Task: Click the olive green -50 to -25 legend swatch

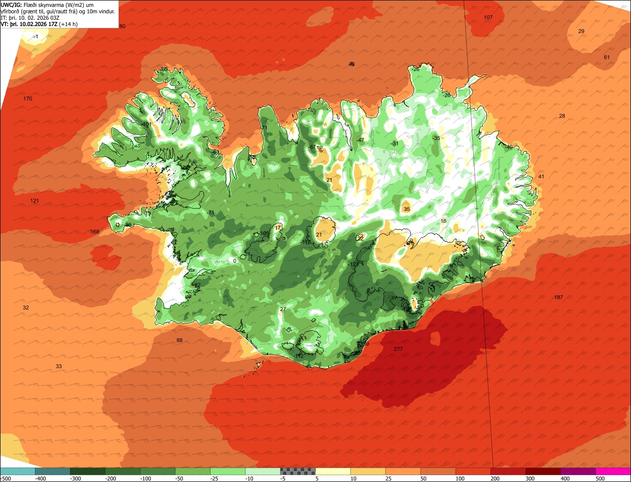Action: pyautogui.click(x=193, y=471)
